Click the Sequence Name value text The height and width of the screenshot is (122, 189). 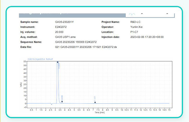pyautogui.click(x=77, y=42)
